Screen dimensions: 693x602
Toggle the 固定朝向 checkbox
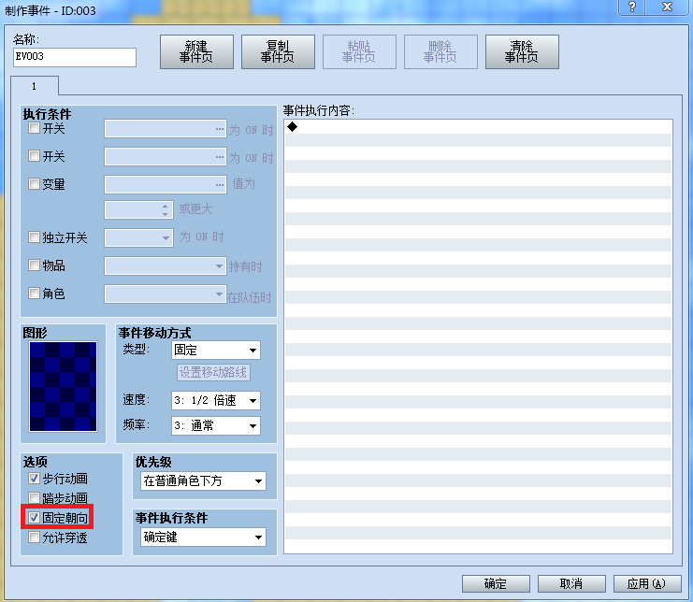[x=34, y=517]
